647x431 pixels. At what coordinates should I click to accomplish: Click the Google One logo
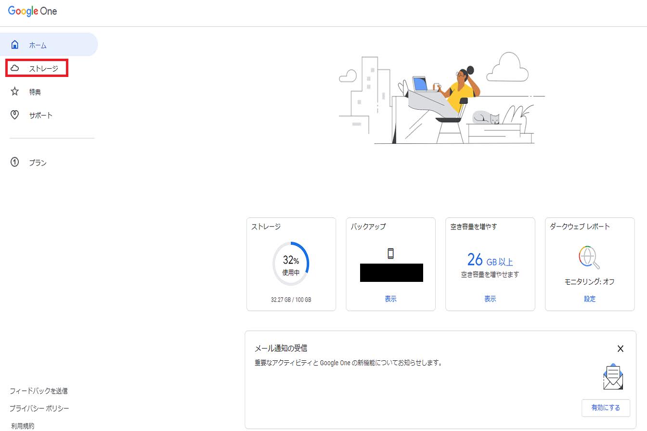click(32, 12)
